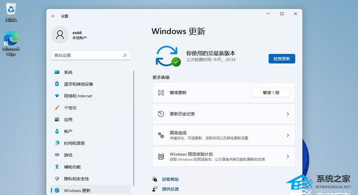Open the 获取帮助 link
The height and width of the screenshot is (195, 358).
tap(170, 179)
